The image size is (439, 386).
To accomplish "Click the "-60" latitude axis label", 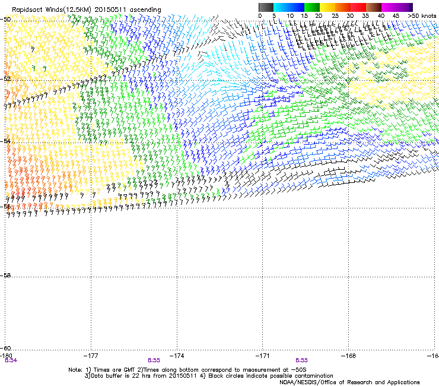I will 5,348.
